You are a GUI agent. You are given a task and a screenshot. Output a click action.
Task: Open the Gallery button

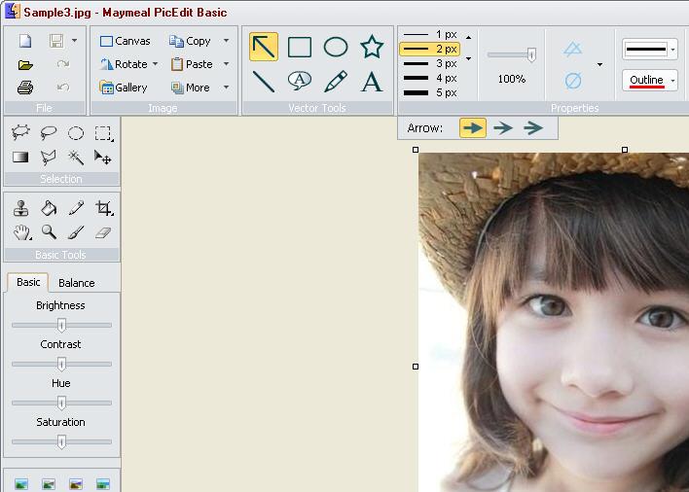(x=124, y=88)
